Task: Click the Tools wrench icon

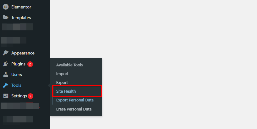Action: coord(6,85)
